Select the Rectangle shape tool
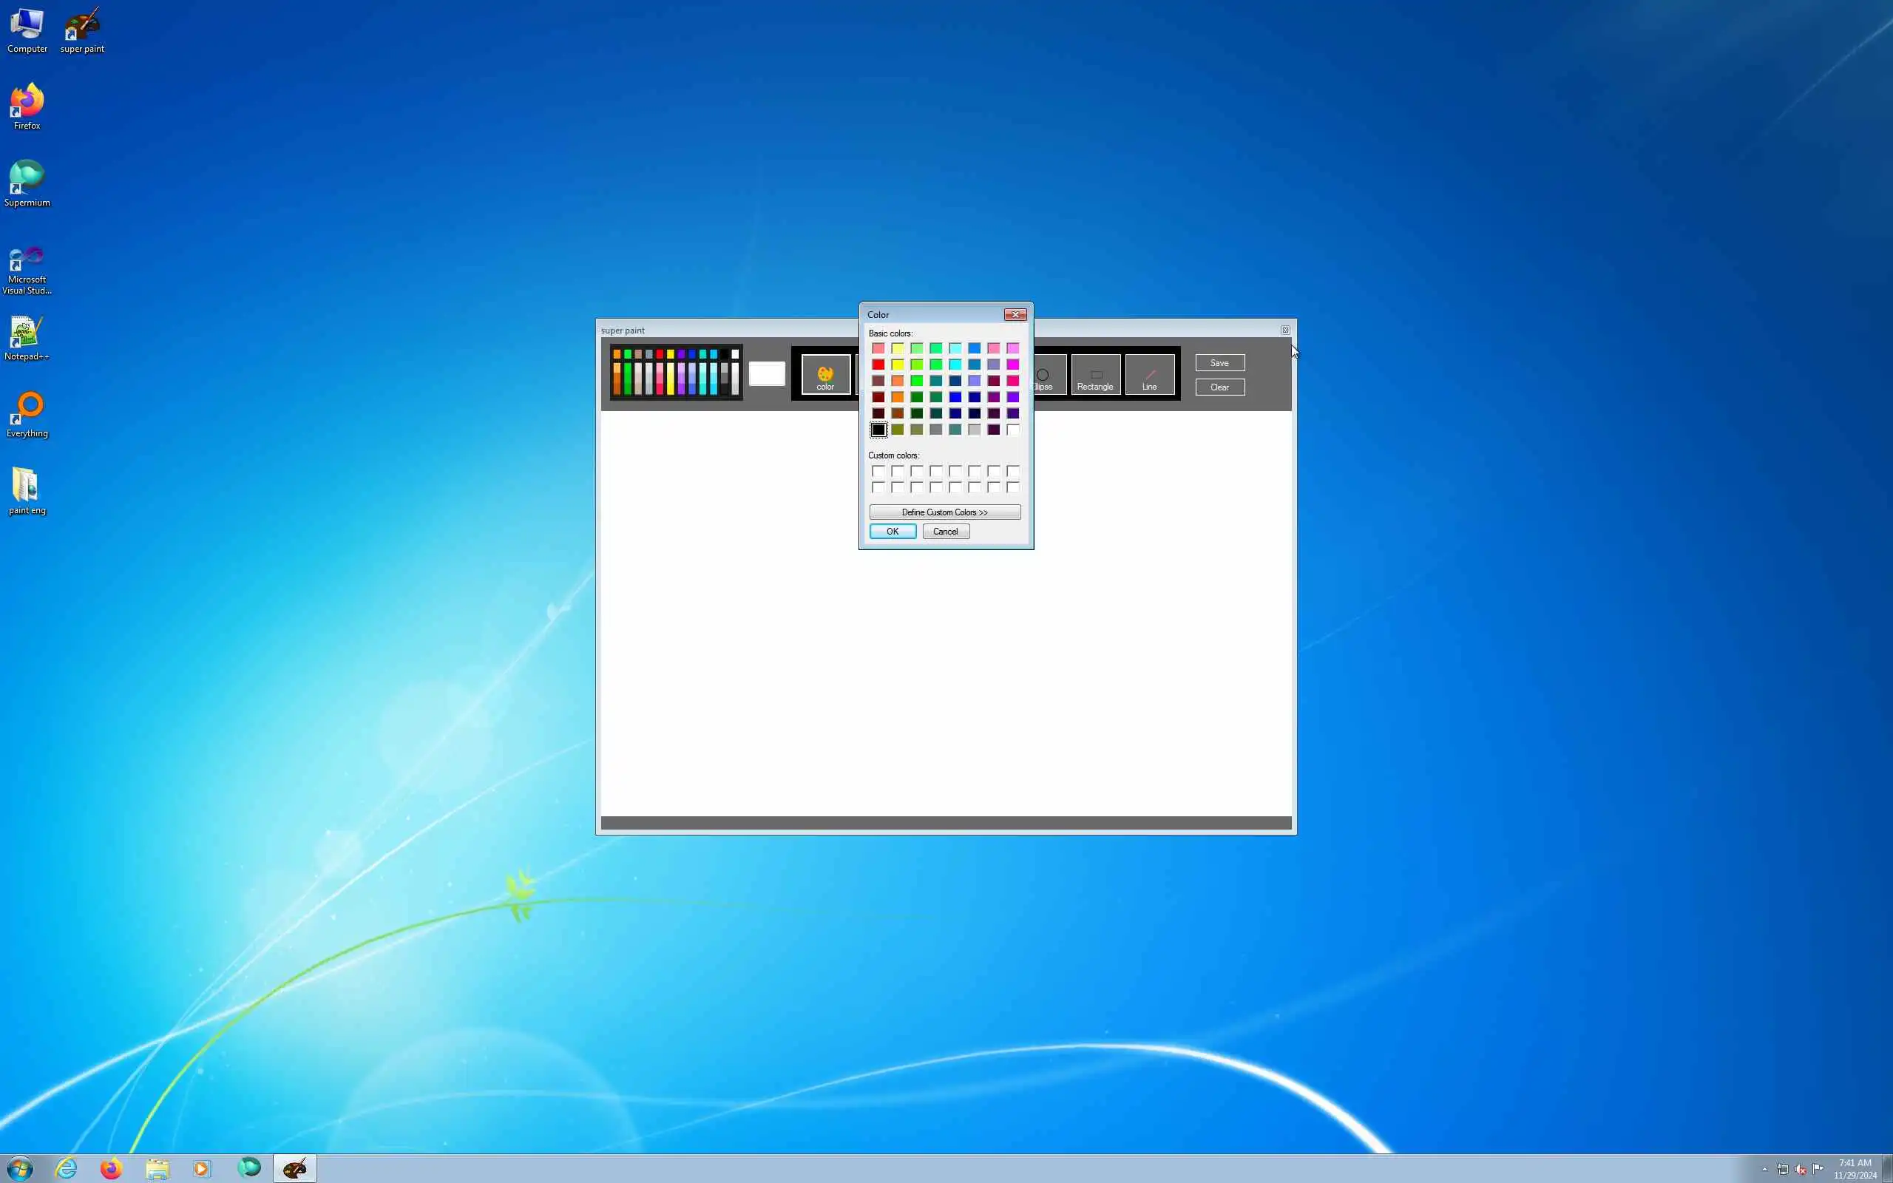The width and height of the screenshot is (1893, 1183). coord(1095,375)
